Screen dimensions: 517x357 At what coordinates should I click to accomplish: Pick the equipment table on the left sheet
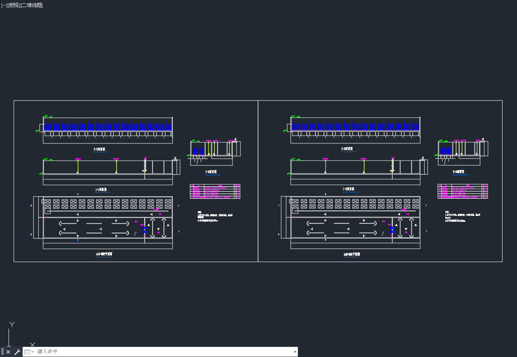pos(215,191)
